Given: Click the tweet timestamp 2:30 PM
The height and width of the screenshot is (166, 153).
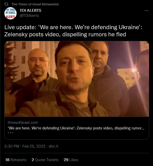Looking at the screenshot, I should point(12,146).
